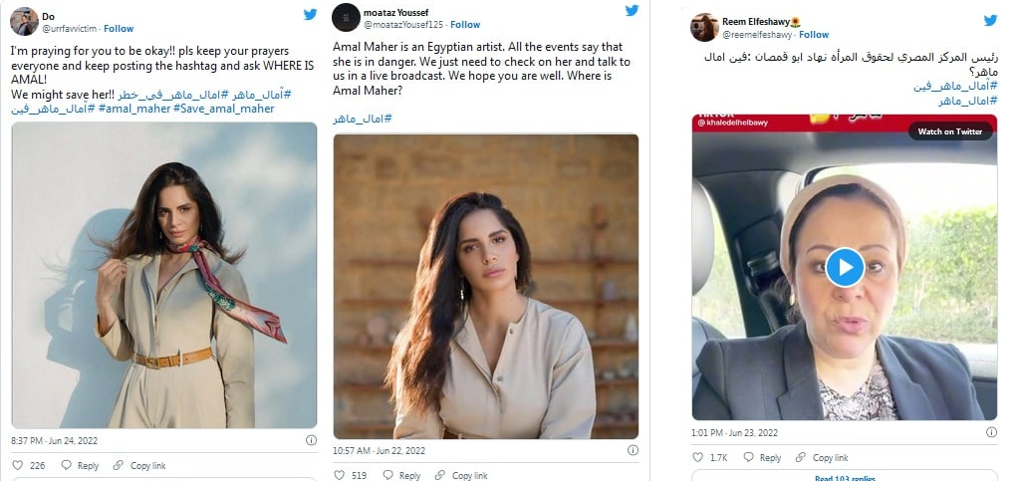View moataz Youssef's profile picture

[x=346, y=17]
